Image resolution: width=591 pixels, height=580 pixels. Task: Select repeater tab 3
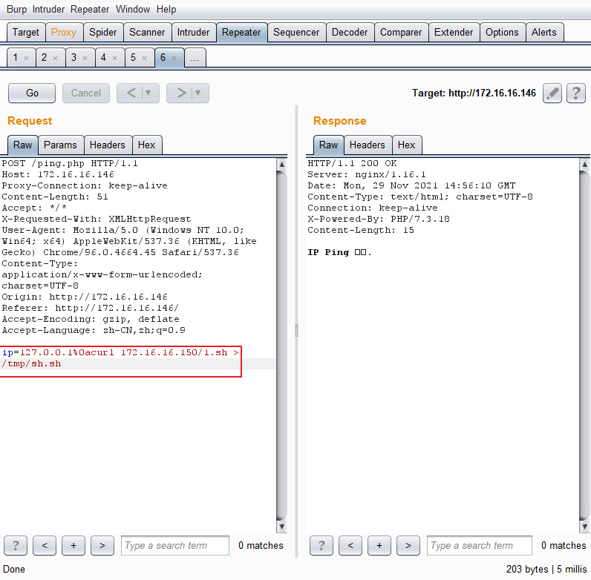(x=74, y=58)
